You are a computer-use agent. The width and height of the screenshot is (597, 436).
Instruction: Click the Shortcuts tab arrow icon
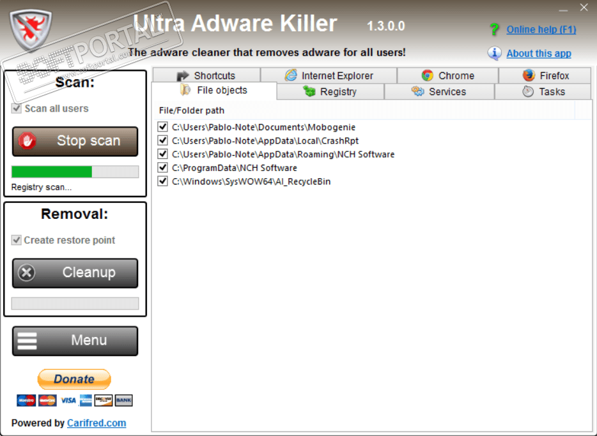183,75
